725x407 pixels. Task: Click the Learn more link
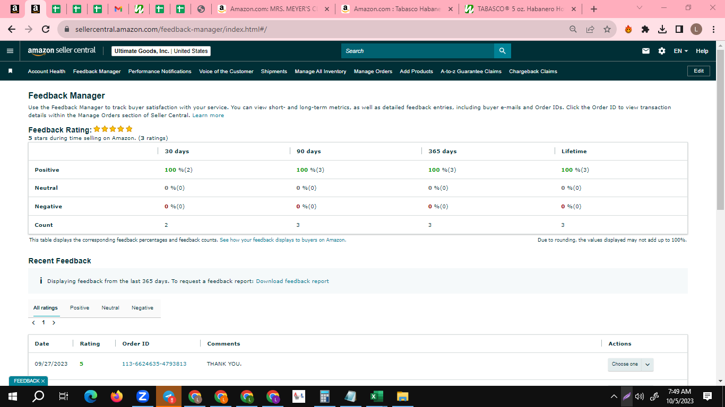point(208,116)
